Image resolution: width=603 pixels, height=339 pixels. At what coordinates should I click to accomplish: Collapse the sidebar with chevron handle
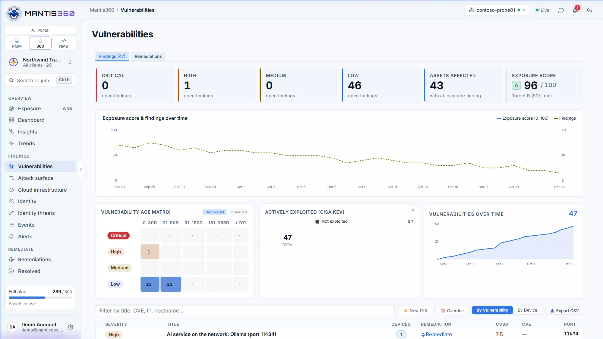click(81, 170)
